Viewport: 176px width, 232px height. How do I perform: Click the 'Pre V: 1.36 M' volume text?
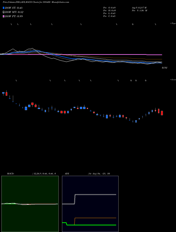139,11
